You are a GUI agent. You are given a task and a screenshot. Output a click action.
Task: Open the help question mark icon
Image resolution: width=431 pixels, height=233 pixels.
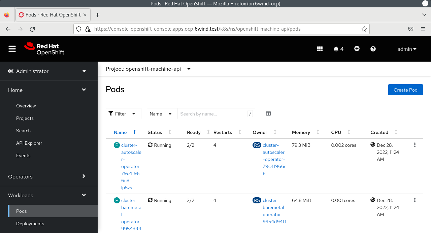pos(373,49)
